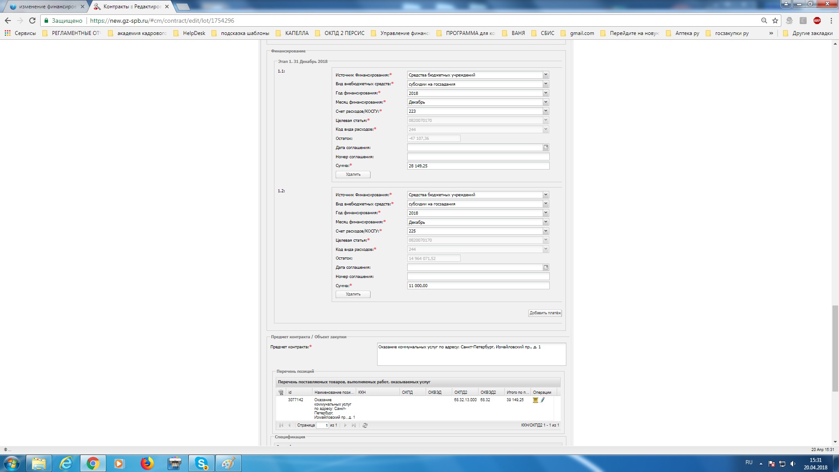Expand Источник Финансирования dropdown in block 1.1
The image size is (839, 472).
click(x=545, y=75)
